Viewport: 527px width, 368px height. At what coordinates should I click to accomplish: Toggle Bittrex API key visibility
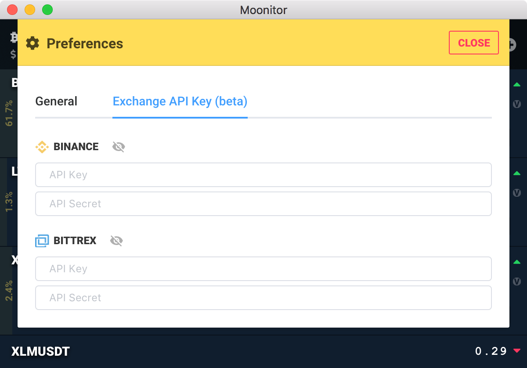(116, 241)
